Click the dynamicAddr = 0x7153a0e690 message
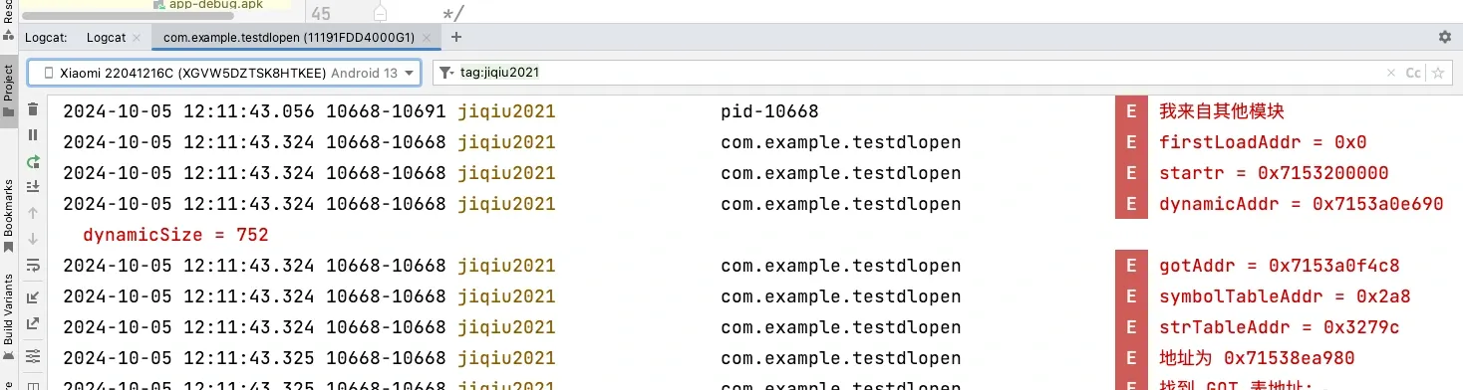 click(x=1301, y=204)
